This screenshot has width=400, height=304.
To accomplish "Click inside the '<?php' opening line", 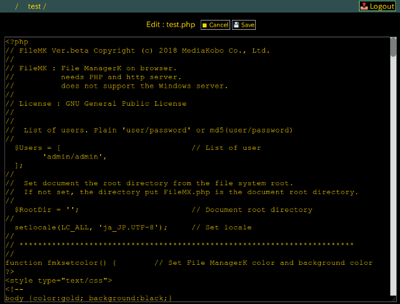I will [17, 42].
